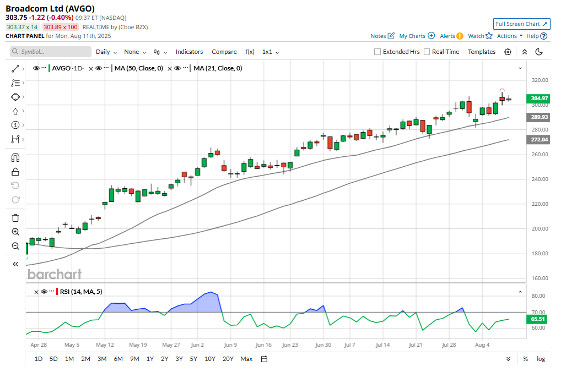Image resolution: width=566 pixels, height=383 pixels.
Task: Click the Symbol search field
Action: click(51, 52)
